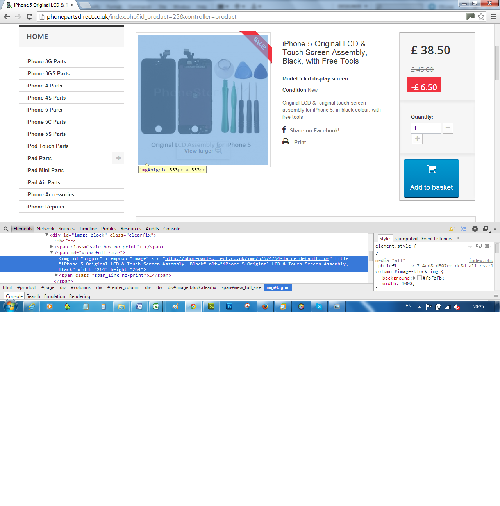Click the product image thumbnail
This screenshot has height=506, width=500.
(x=203, y=100)
